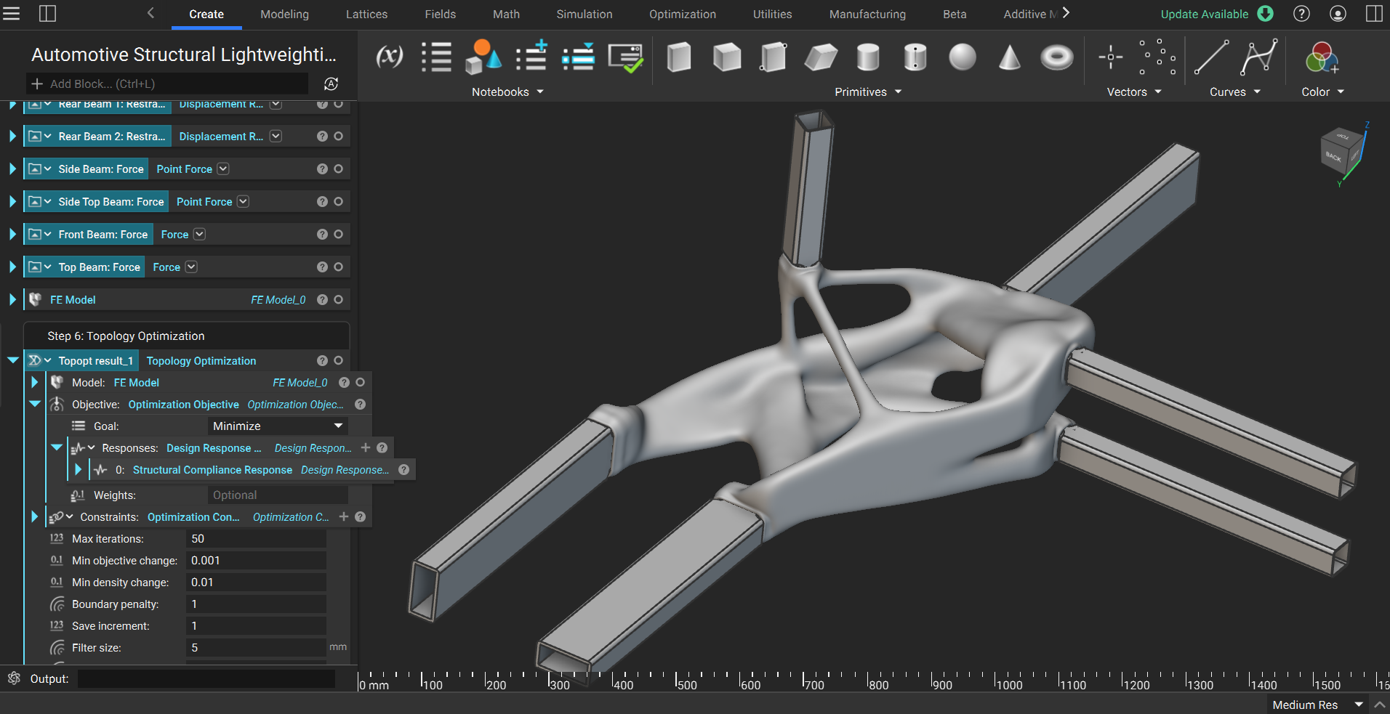Toggle the left panel layout icon
The height and width of the screenshot is (714, 1390).
point(47,14)
